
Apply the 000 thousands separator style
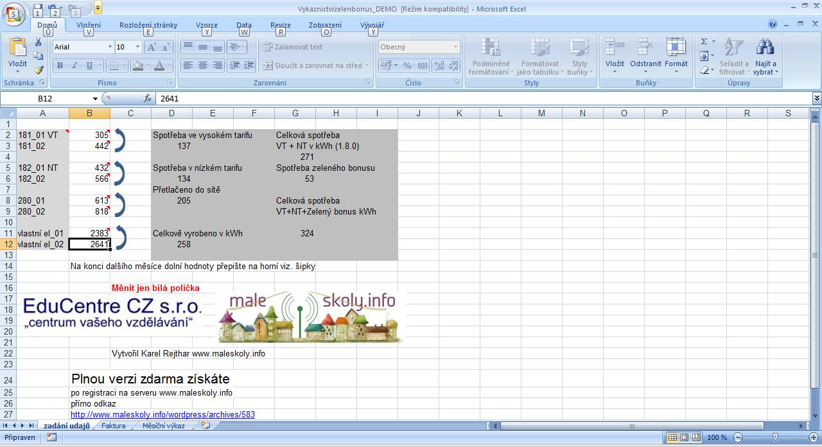(x=422, y=66)
